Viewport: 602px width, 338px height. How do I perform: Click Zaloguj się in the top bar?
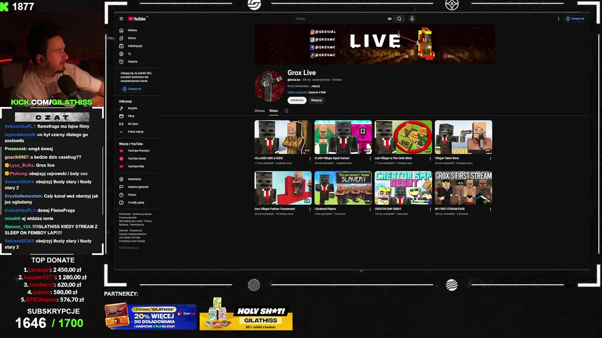(575, 19)
